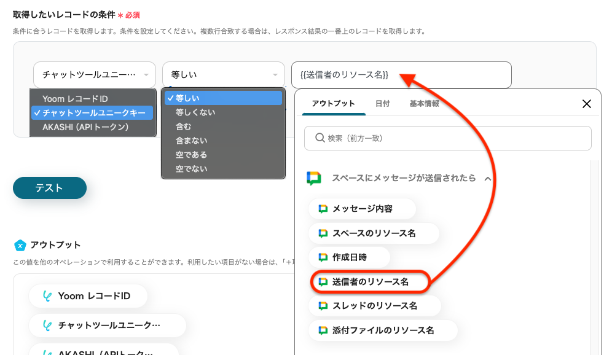Click the search magnifier icon

320,138
